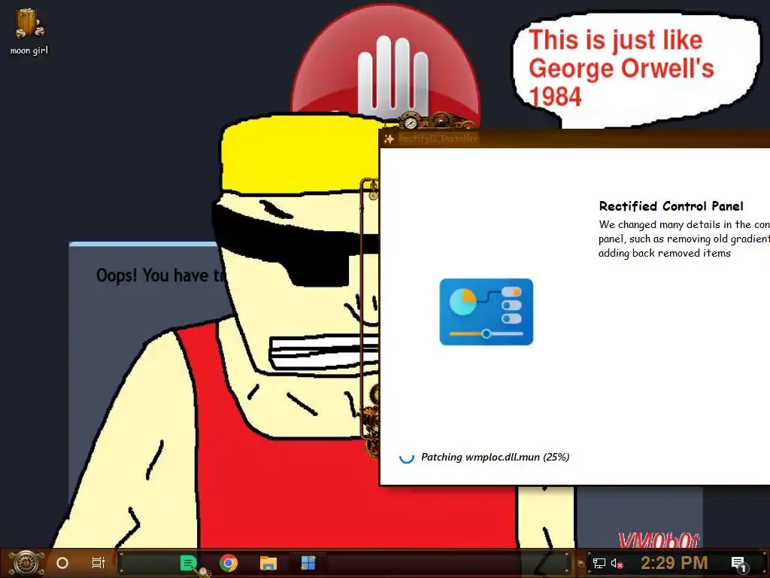The image size is (770, 578).
Task: Open the 2:29 PM clock flyout
Action: (x=675, y=563)
